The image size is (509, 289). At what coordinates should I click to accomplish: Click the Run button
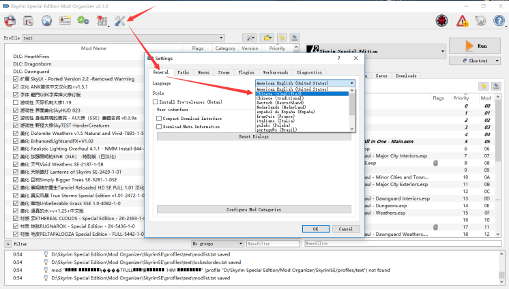tap(475, 46)
